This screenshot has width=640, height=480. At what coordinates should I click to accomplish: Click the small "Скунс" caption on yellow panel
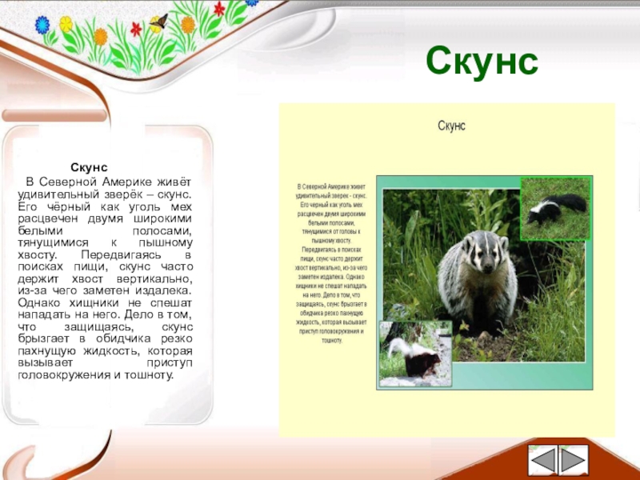click(451, 126)
